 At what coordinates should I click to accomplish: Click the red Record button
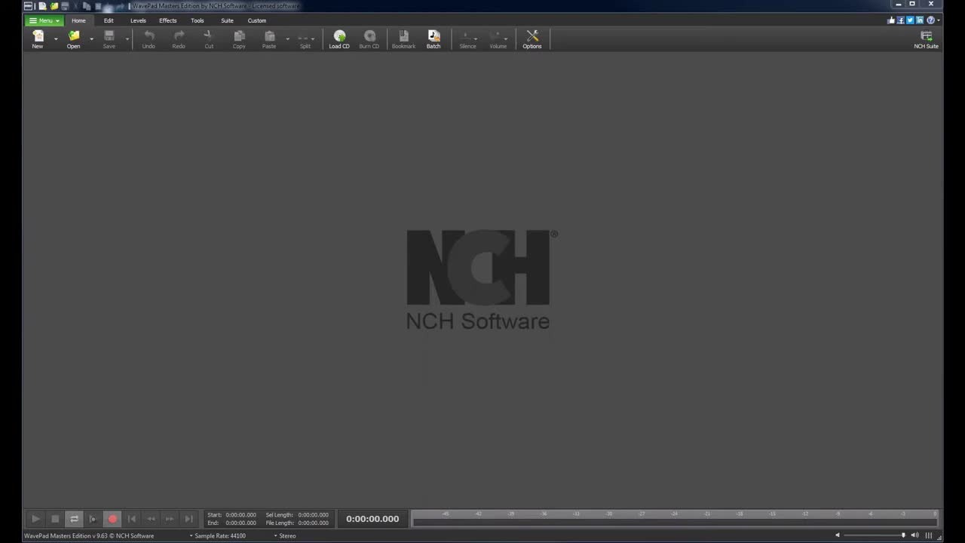[112, 519]
